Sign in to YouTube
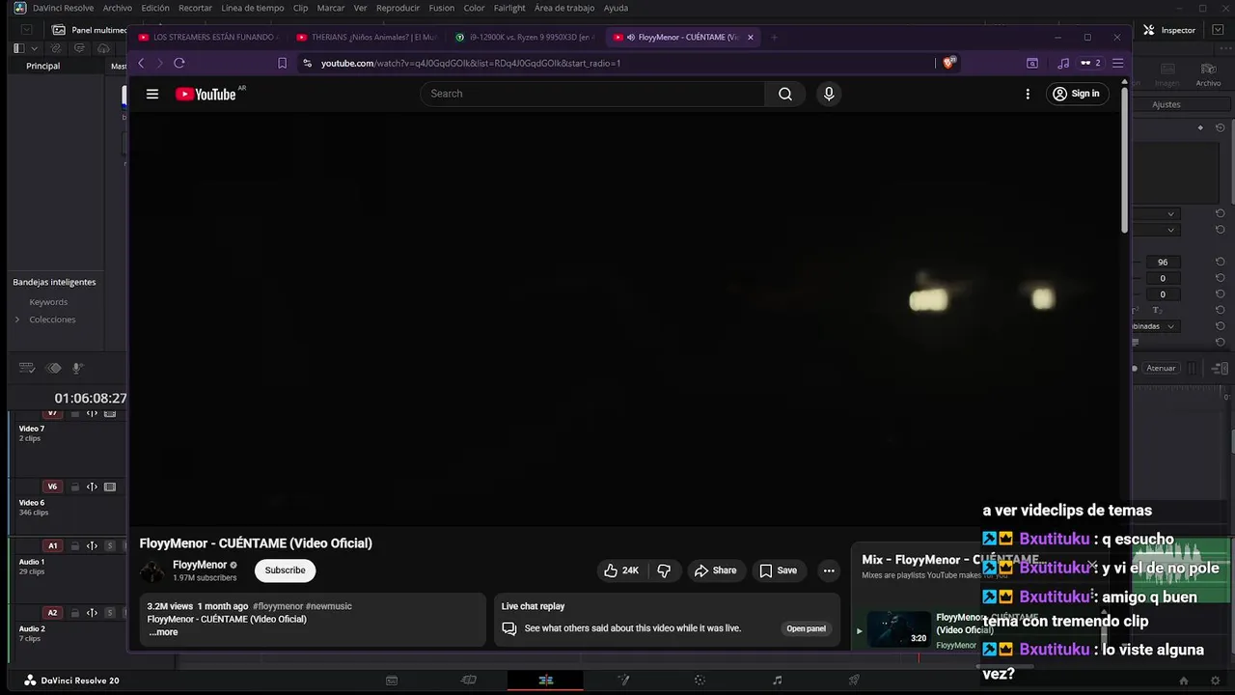Screen dimensions: 1235x695 tap(1077, 94)
